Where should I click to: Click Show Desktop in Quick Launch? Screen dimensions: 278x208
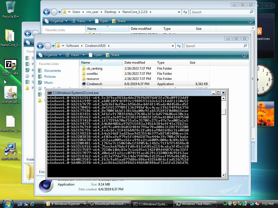pos(20,204)
